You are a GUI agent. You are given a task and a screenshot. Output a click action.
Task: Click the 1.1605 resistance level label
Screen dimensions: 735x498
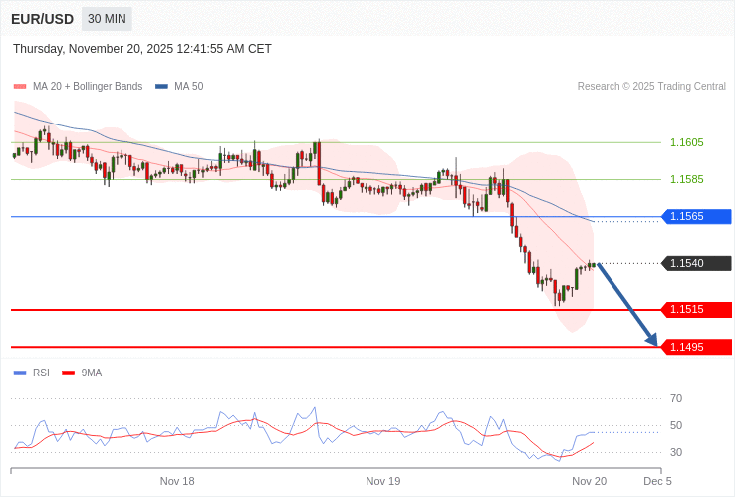(686, 143)
